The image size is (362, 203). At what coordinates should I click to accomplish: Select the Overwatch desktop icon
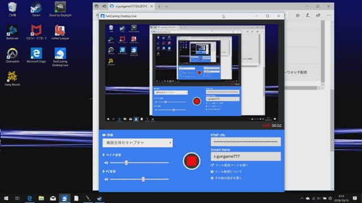point(12,56)
